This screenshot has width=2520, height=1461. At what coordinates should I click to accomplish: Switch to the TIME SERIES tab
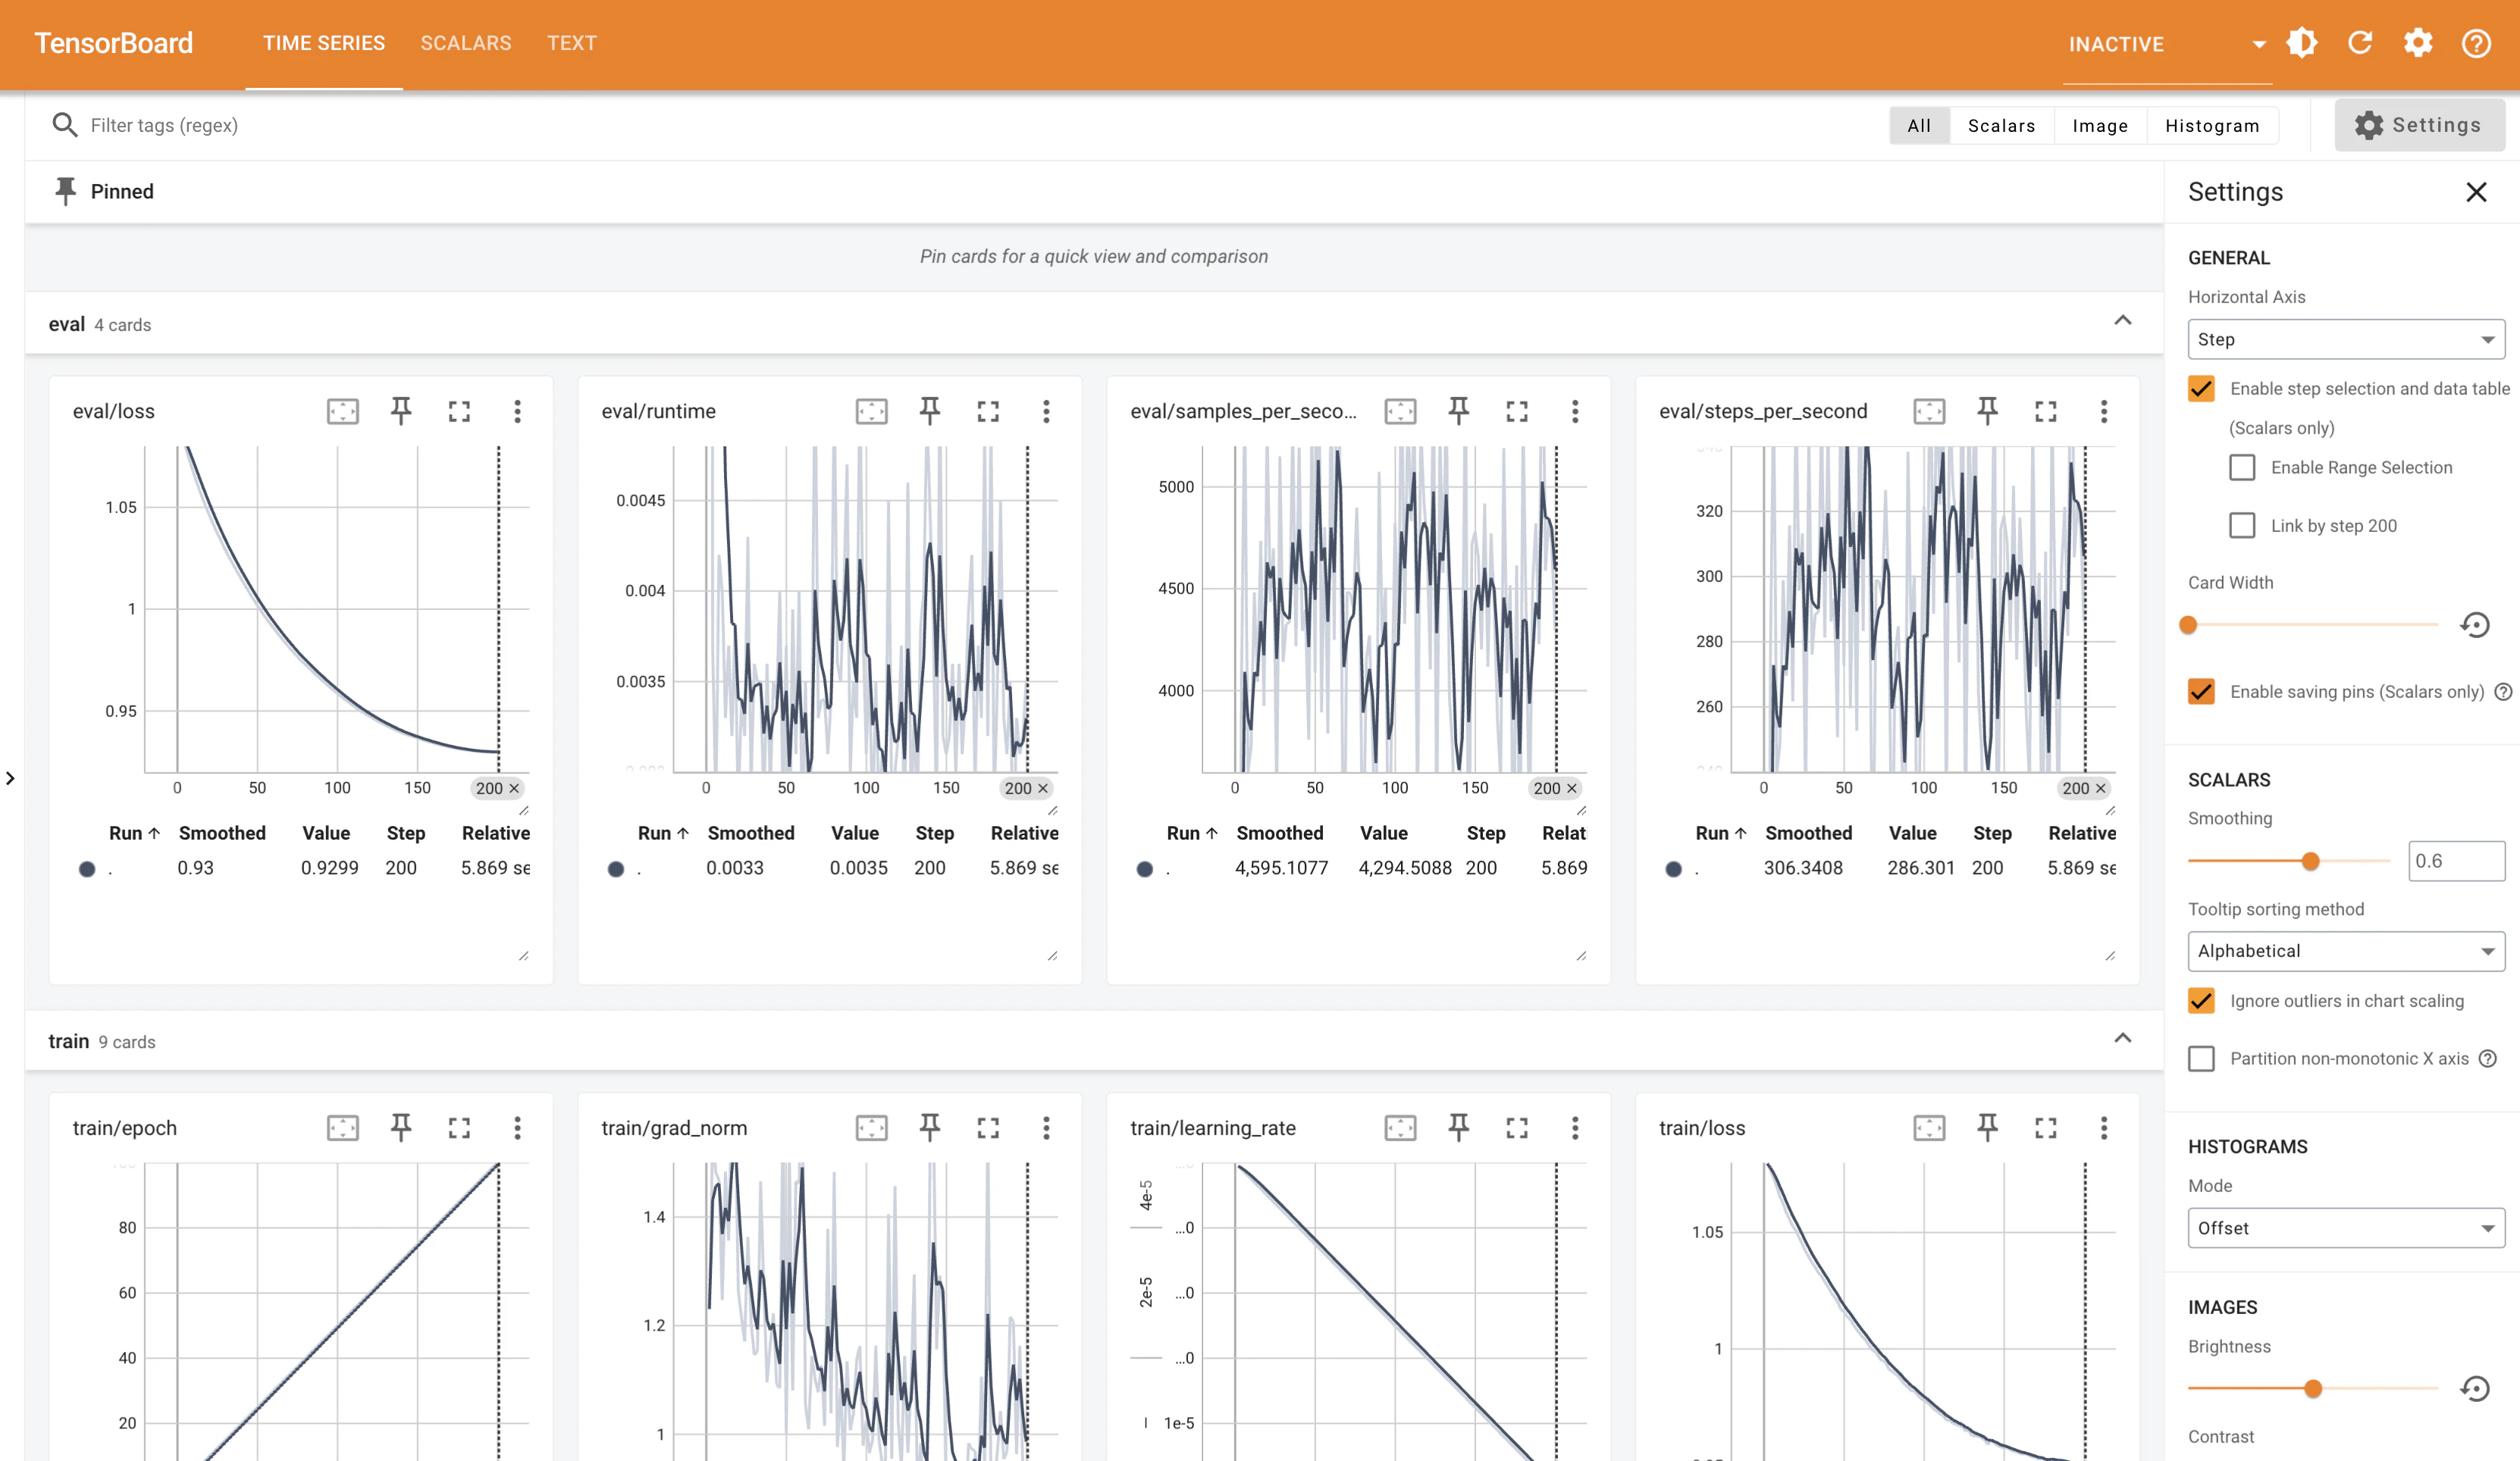pyautogui.click(x=324, y=43)
